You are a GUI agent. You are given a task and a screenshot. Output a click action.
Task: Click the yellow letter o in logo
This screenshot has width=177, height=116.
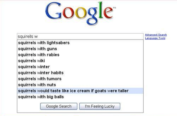80,13
